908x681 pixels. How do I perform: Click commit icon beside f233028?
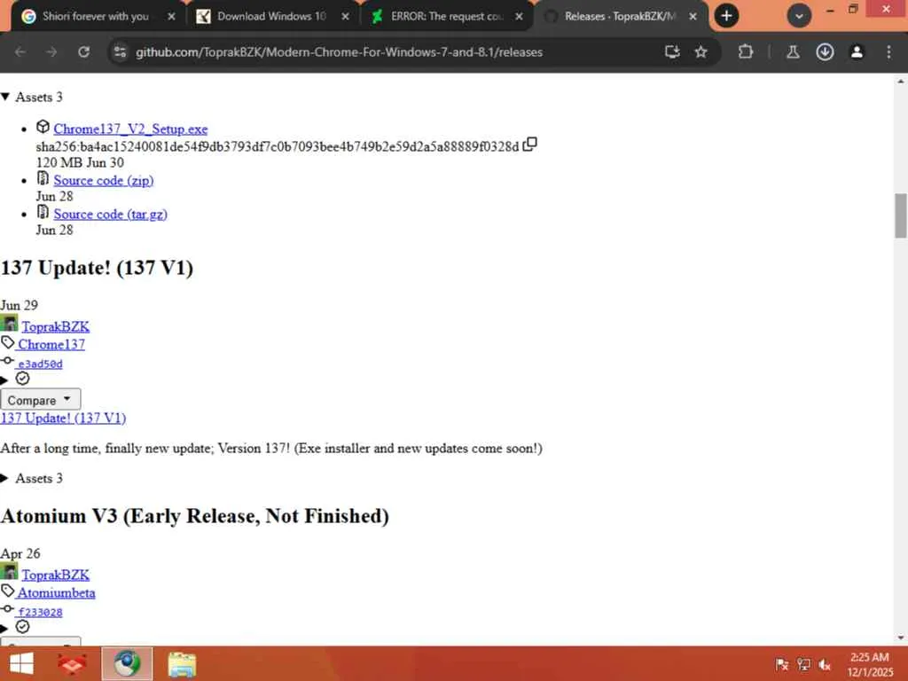(x=7, y=609)
